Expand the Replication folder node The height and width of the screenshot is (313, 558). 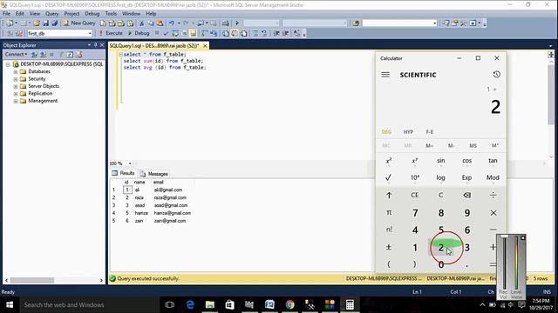[16, 94]
